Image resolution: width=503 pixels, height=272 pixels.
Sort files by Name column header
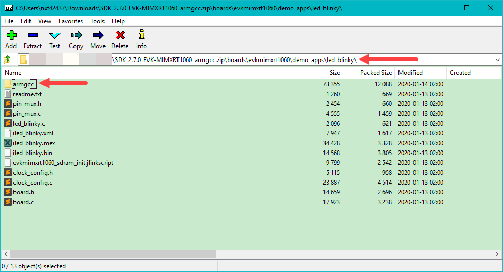[146, 73]
